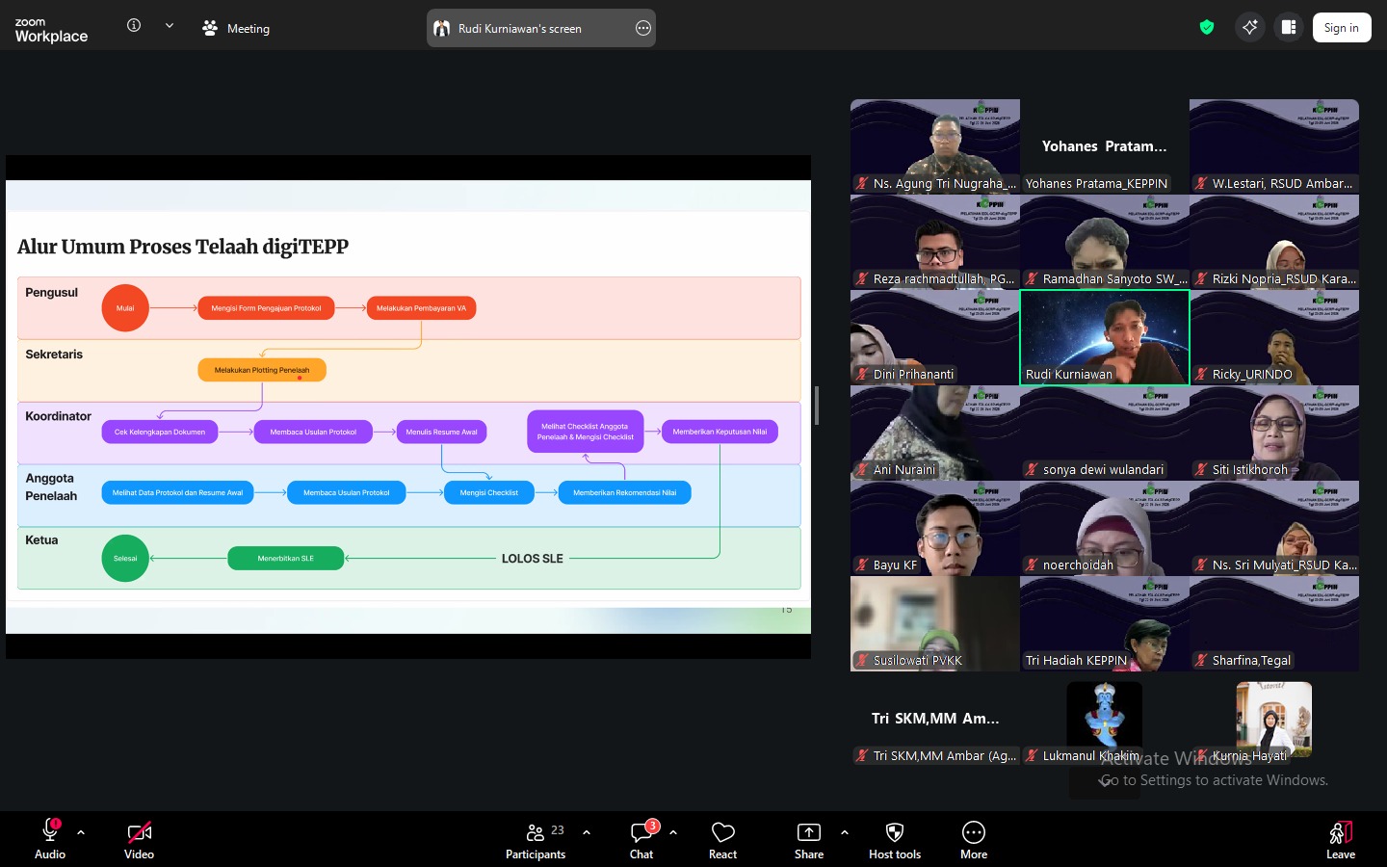Screen dimensions: 1387x867
Task: Expand the dropdown next to Zoom Workplace
Action: pyautogui.click(x=170, y=25)
